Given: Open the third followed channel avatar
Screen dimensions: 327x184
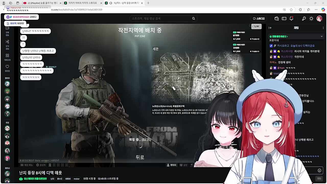Looking at the screenshot, I should point(7,99).
